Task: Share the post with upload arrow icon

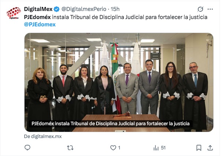Action: (210, 148)
